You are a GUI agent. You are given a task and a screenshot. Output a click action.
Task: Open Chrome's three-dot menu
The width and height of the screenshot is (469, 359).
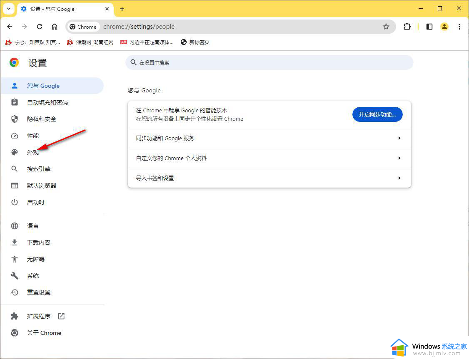click(459, 27)
